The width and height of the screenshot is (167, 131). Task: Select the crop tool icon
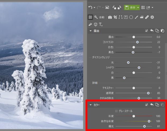tap(115, 17)
